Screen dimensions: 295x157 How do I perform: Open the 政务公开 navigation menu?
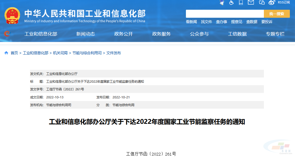(x=123, y=34)
